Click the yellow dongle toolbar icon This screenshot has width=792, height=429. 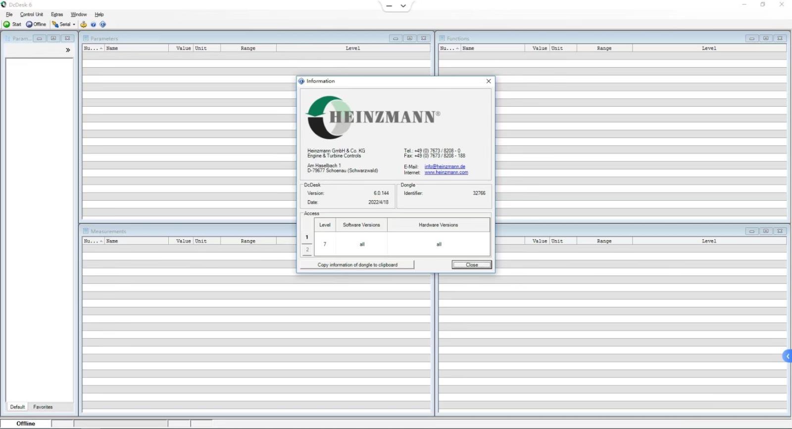point(84,24)
